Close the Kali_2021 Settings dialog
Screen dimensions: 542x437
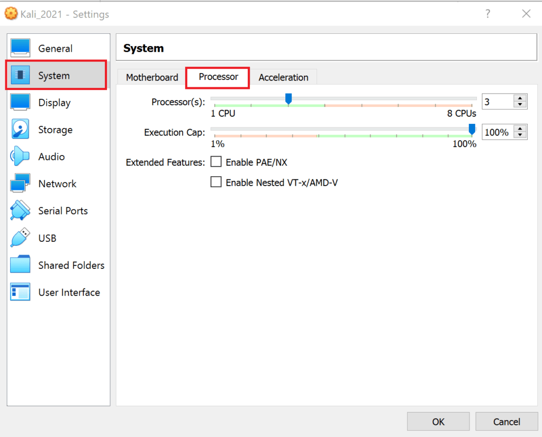(526, 14)
